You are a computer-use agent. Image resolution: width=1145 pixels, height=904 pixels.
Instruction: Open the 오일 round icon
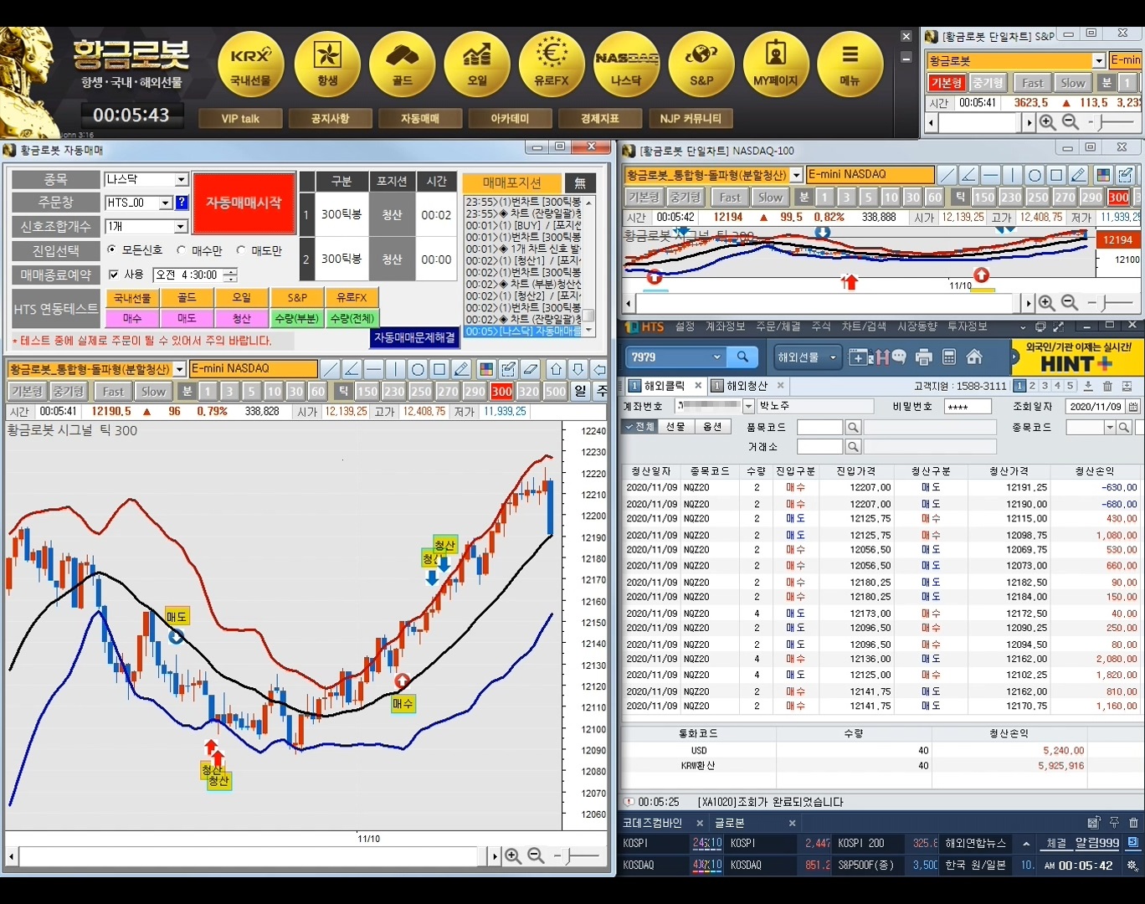click(477, 65)
